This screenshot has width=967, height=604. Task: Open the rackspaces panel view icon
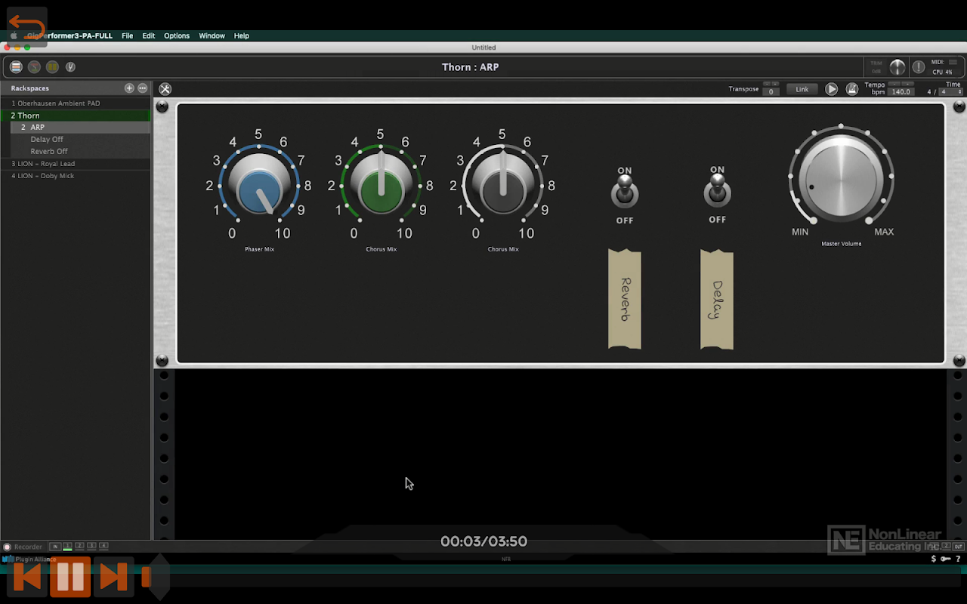click(16, 66)
